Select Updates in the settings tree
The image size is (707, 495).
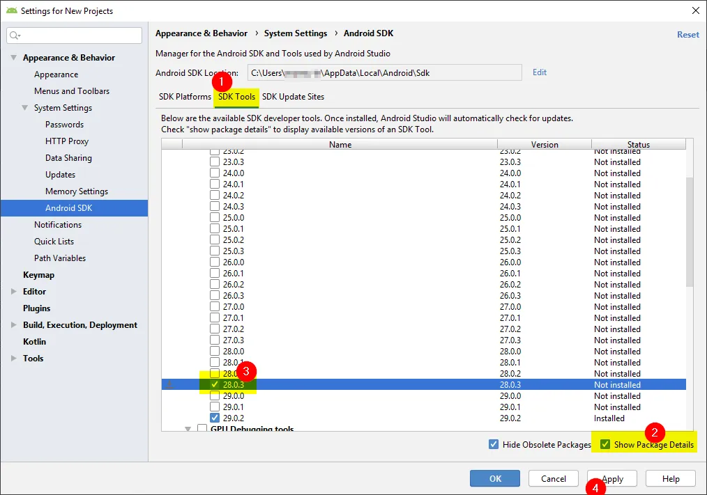(x=61, y=174)
